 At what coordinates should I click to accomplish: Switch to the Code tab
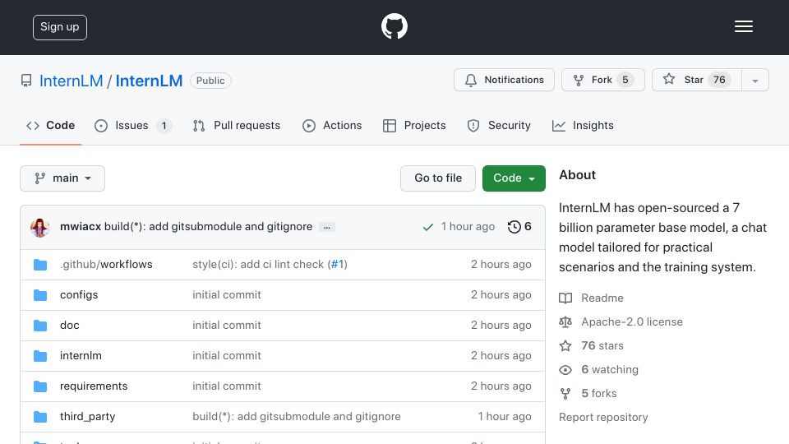tap(50, 125)
